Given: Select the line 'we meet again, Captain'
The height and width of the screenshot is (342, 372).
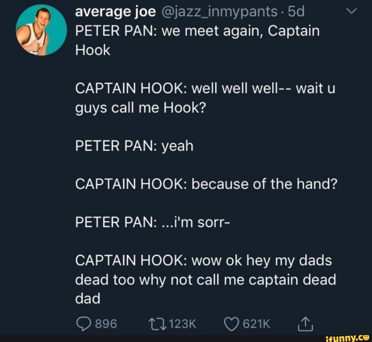Looking at the screenshot, I should pyautogui.click(x=240, y=31).
